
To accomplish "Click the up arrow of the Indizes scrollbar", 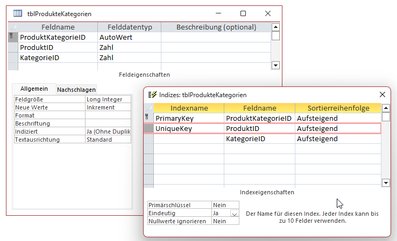I will pos(386,108).
